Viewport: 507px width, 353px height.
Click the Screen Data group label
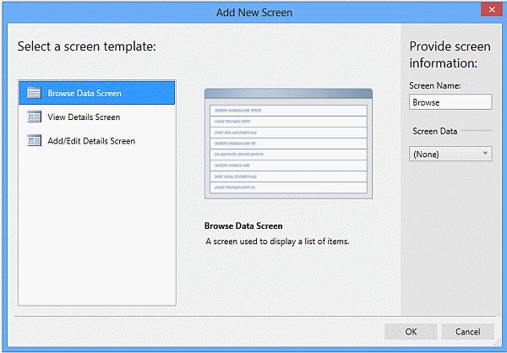pyautogui.click(x=434, y=131)
